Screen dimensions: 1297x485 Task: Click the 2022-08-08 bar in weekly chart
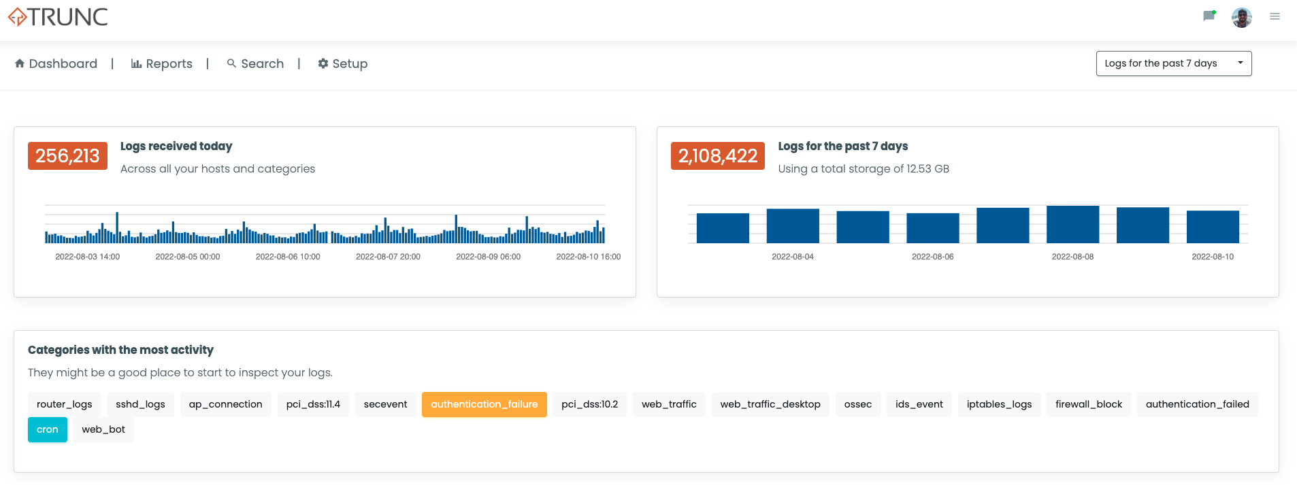click(1072, 224)
